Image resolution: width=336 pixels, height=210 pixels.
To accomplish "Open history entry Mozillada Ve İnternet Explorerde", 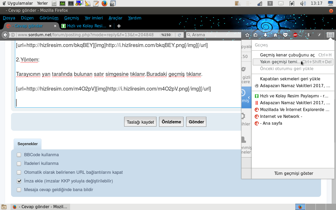I will (293, 109).
